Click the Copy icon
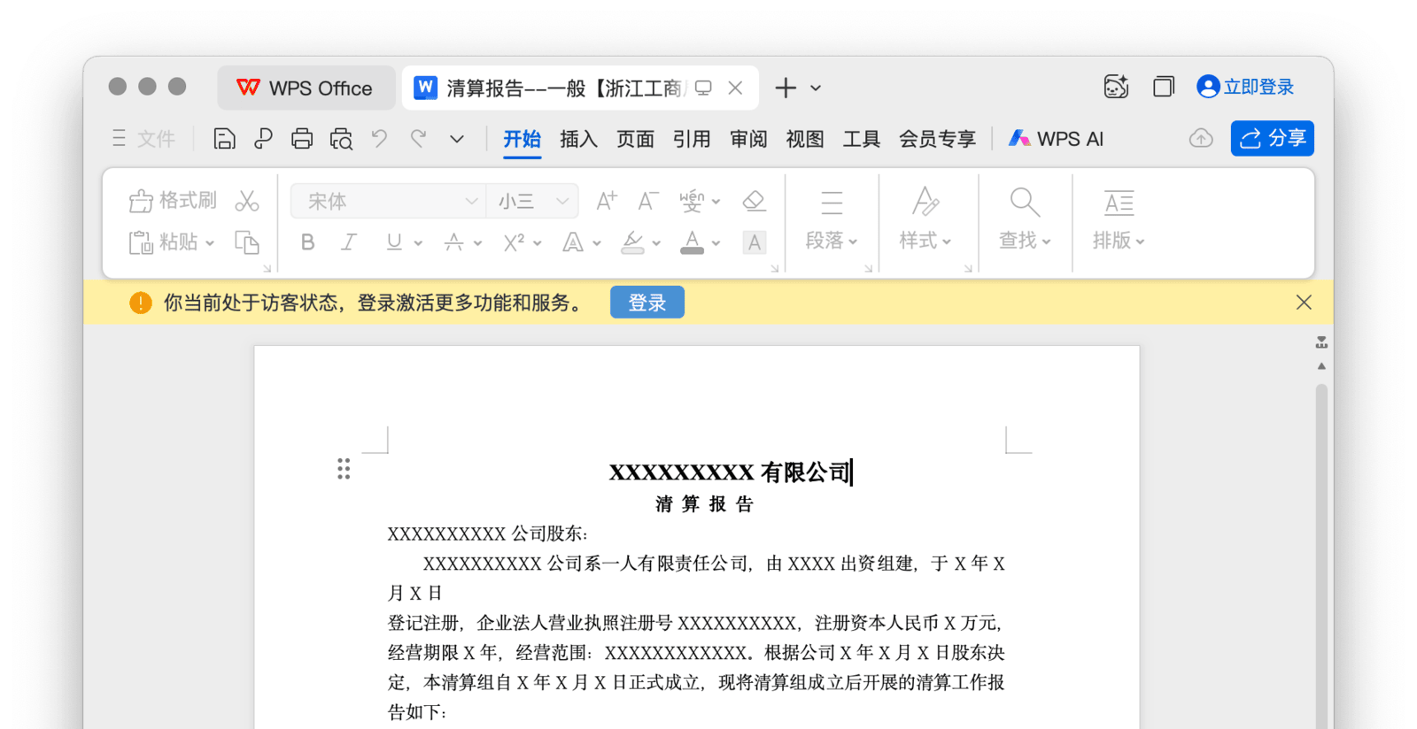The width and height of the screenshot is (1417, 729). [x=247, y=242]
